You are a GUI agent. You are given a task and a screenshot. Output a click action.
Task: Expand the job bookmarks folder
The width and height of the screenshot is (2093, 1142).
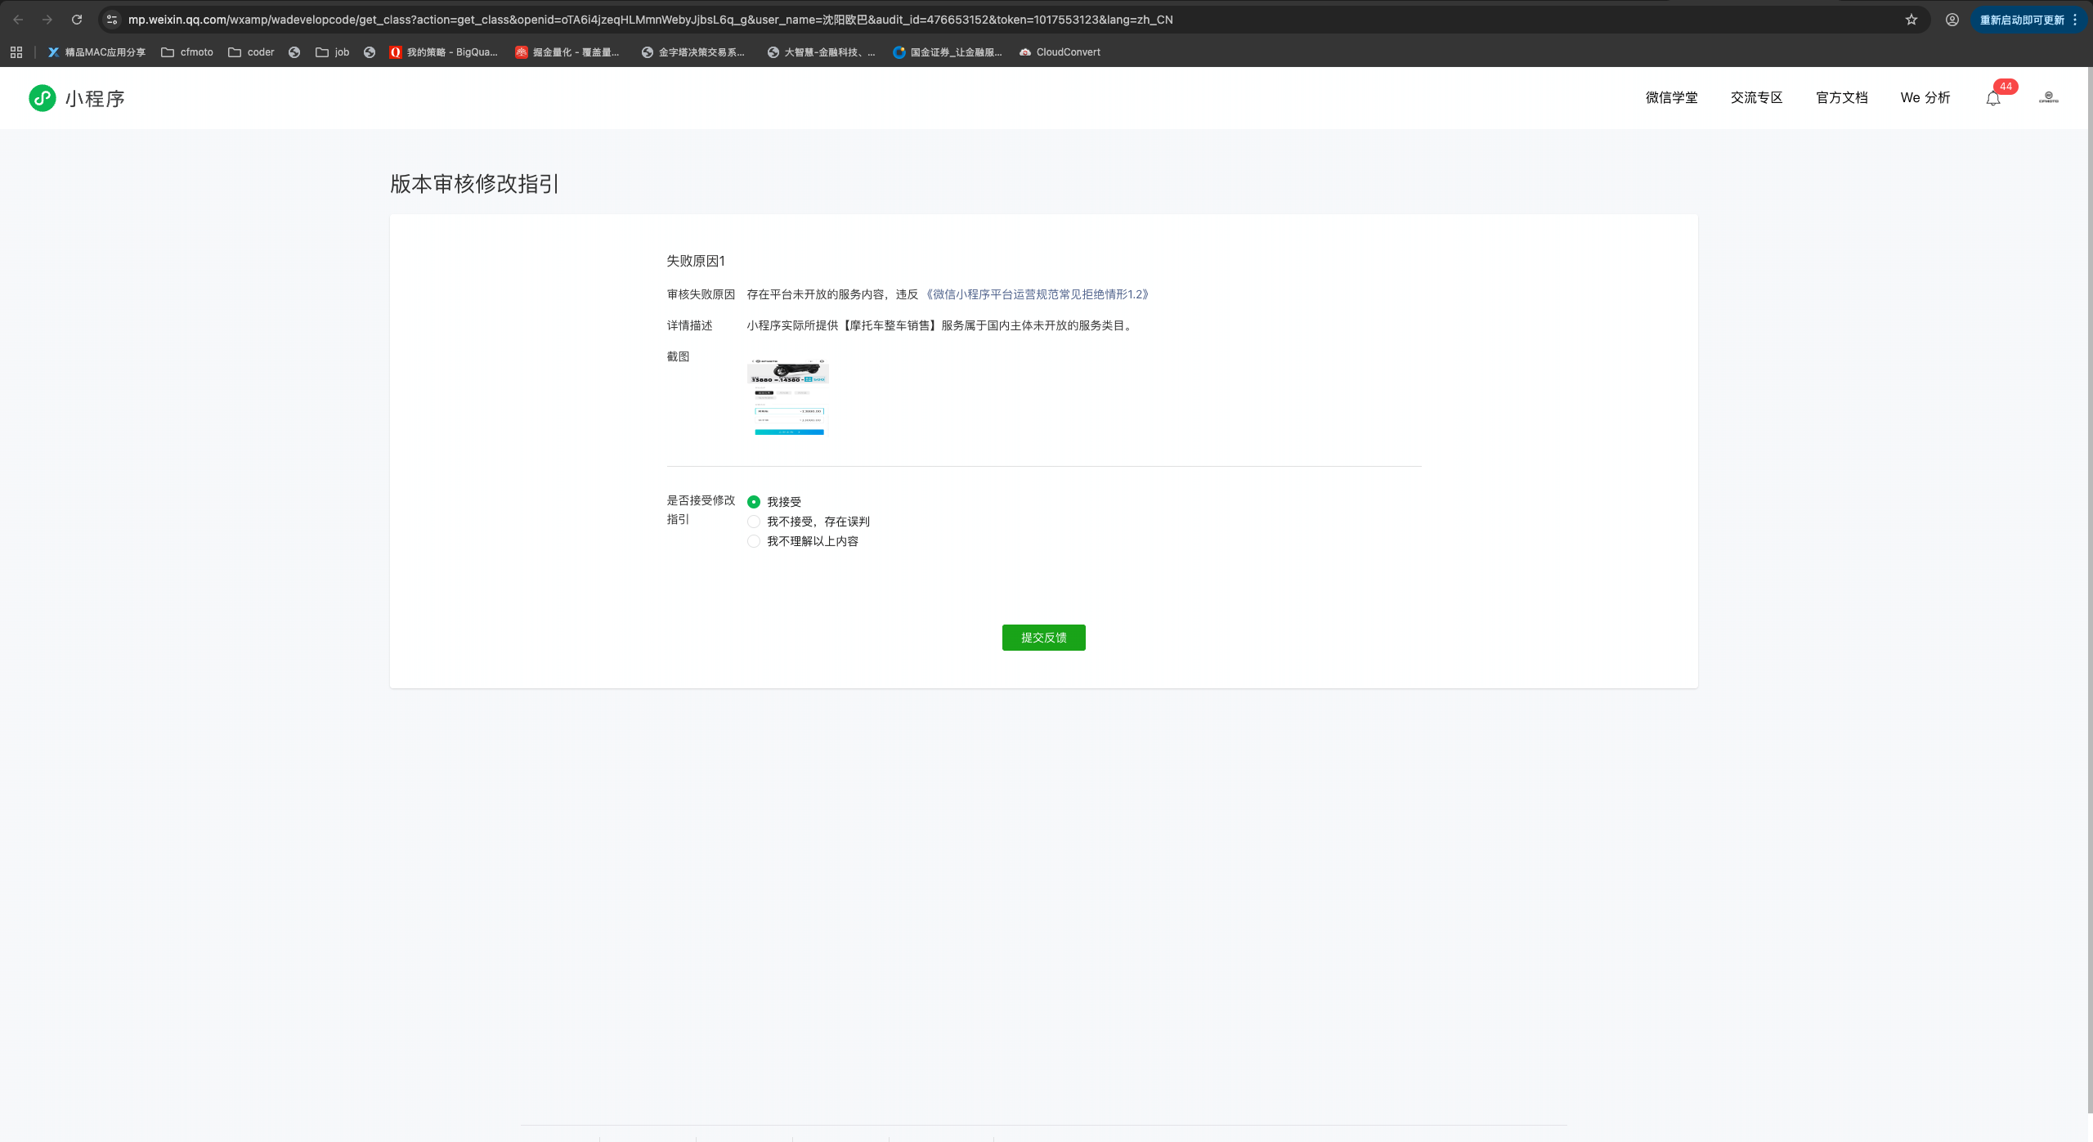333,52
